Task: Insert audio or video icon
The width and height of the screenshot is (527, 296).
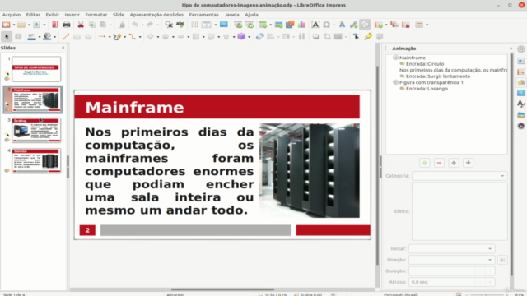Action: coord(290,25)
